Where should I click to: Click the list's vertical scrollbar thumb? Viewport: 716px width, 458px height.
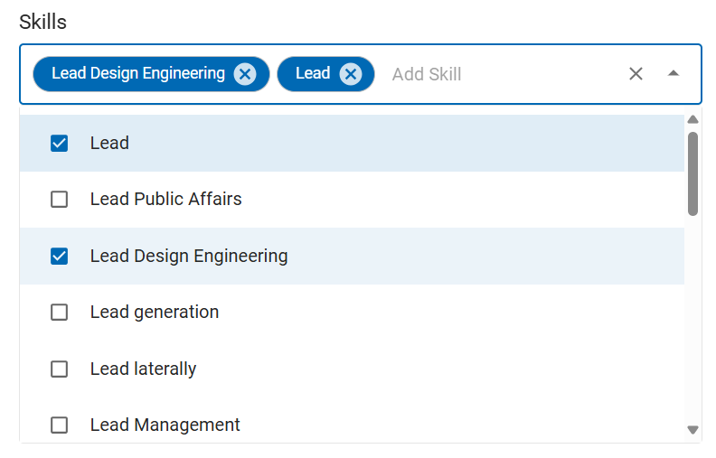pos(693,173)
